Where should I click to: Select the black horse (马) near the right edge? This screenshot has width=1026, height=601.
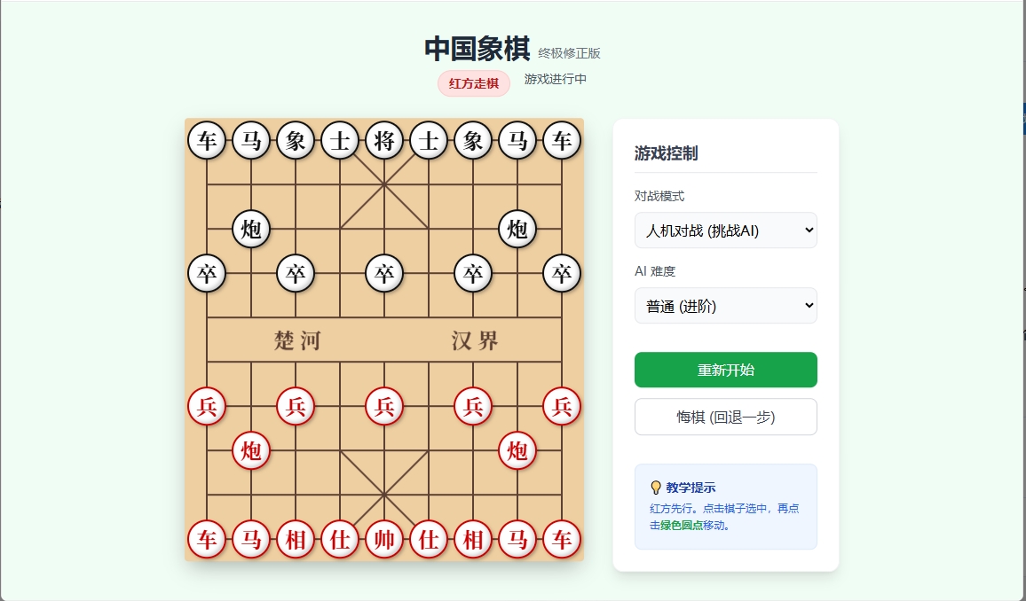(x=517, y=139)
